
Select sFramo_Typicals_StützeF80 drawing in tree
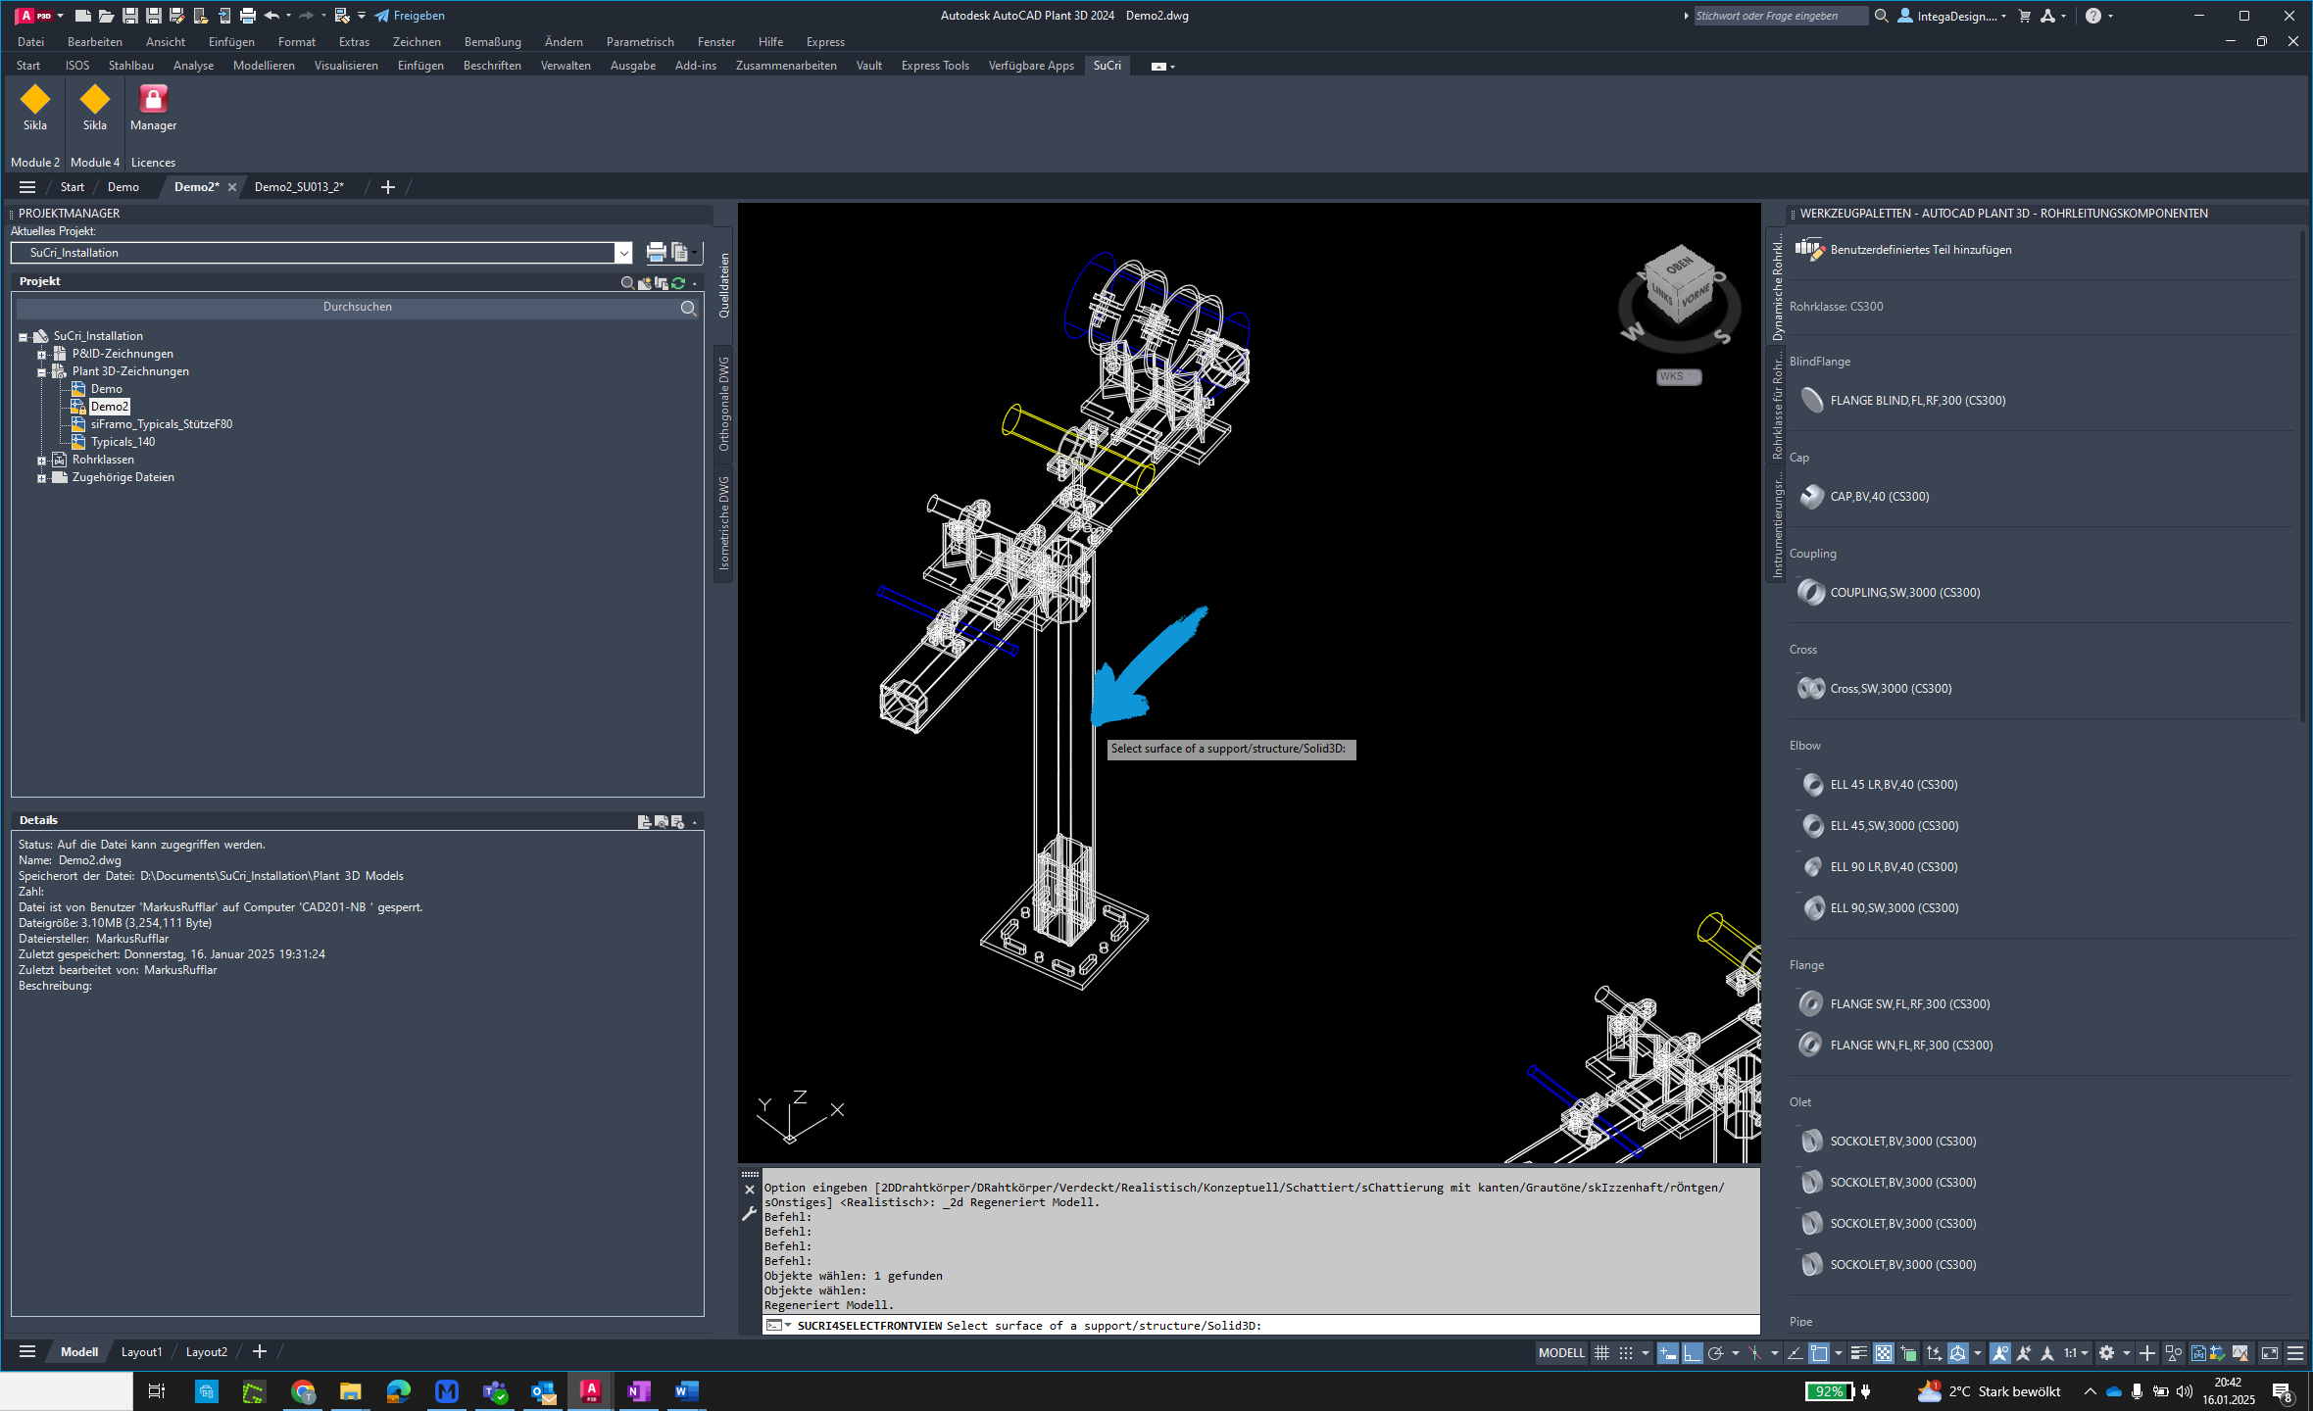coord(162,425)
